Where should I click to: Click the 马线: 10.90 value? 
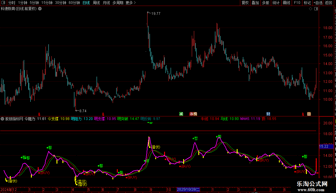click(x=230, y=119)
